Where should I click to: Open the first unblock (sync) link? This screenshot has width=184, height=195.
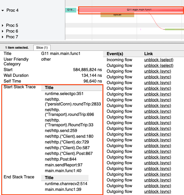coord(158,71)
